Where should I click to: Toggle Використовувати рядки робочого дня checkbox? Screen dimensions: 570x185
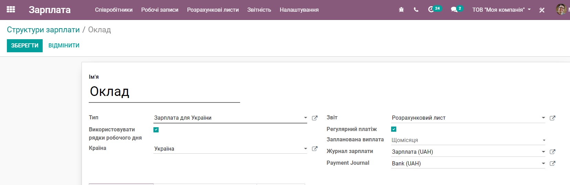click(156, 130)
